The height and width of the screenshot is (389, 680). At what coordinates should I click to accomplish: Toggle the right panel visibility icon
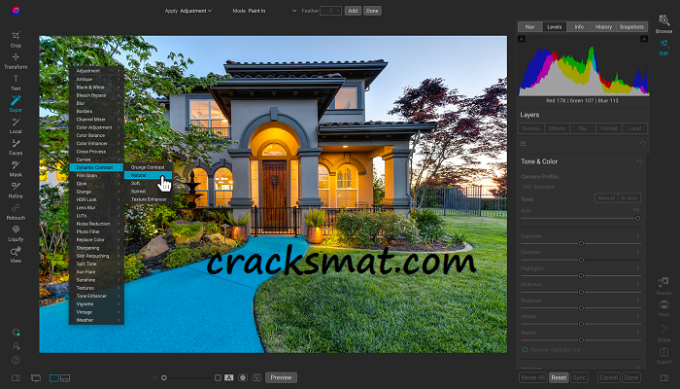(663, 377)
